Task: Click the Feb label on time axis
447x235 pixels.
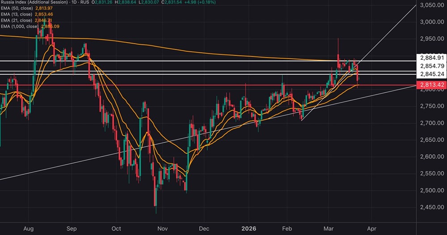Action: coord(287,229)
